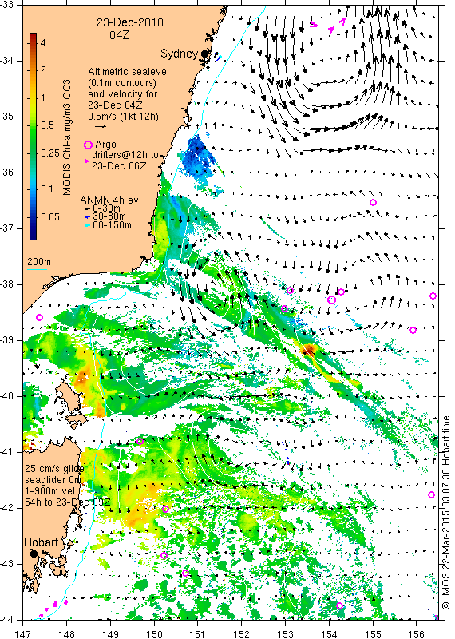Click the "23-Dec-2010" date title
The width and height of the screenshot is (455, 639).
point(130,22)
